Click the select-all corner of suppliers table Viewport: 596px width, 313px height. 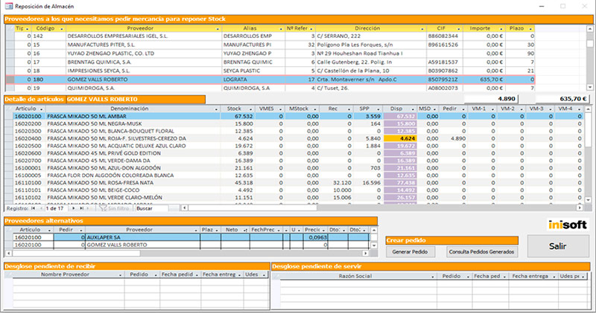(x=10, y=28)
